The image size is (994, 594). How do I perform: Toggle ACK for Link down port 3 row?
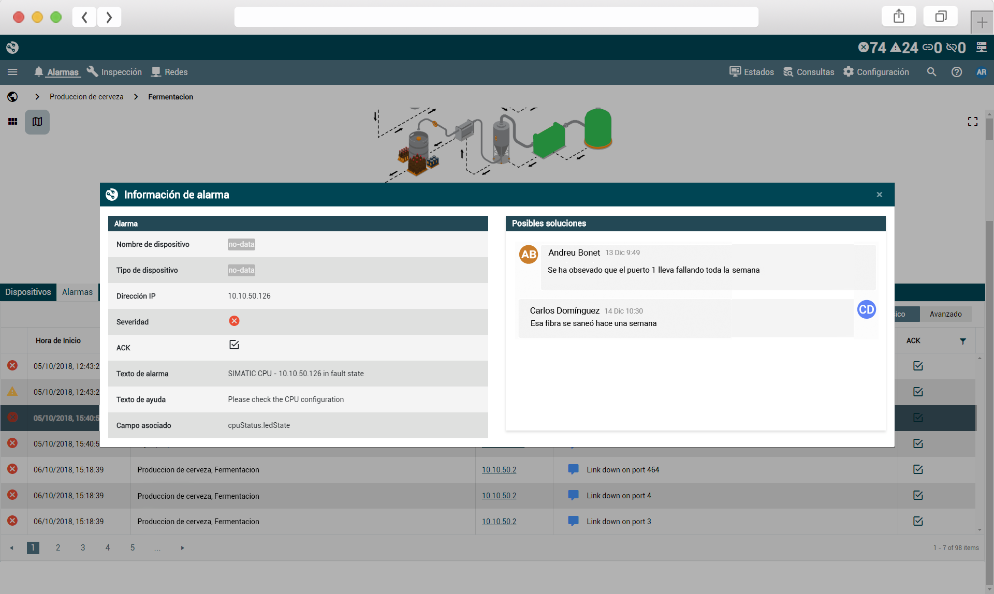click(918, 521)
